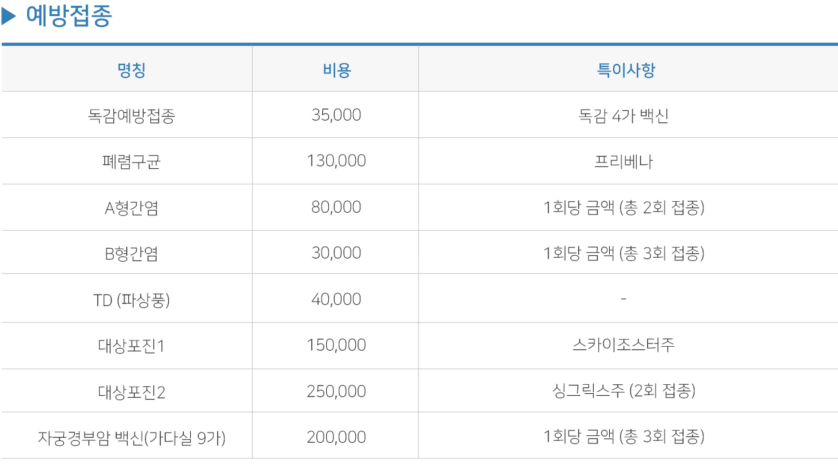The height and width of the screenshot is (468, 838).
Task: Click the 특이사항 column header
Action: point(626,70)
